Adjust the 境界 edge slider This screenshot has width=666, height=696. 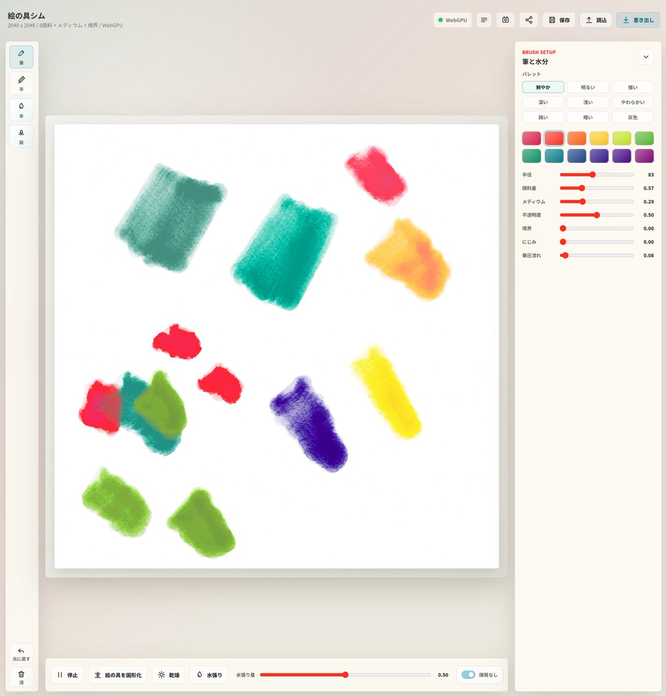596,229
